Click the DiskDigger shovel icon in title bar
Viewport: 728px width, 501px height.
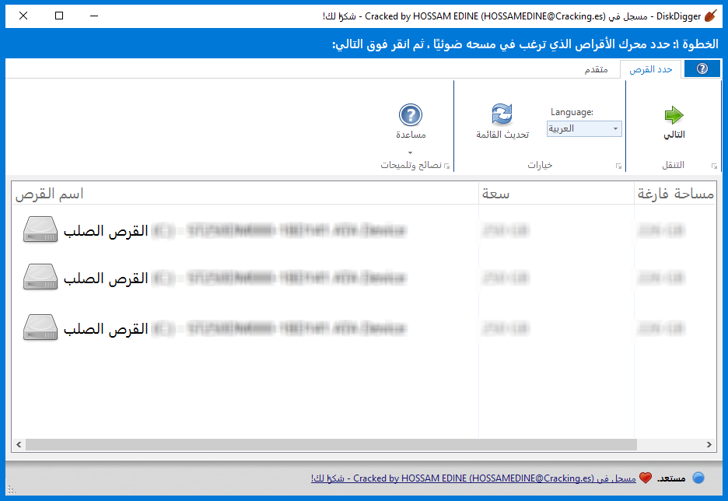[x=710, y=16]
